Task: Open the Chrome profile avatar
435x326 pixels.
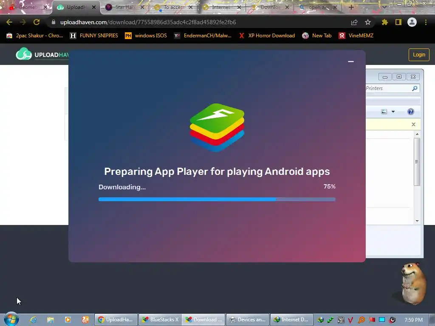Action: tap(412, 22)
